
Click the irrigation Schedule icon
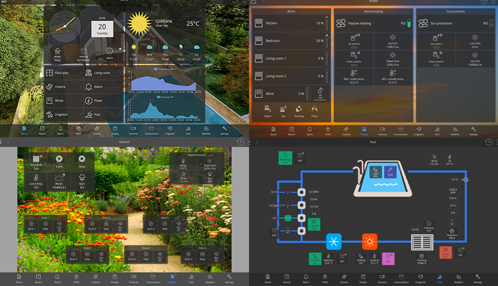tap(36, 160)
